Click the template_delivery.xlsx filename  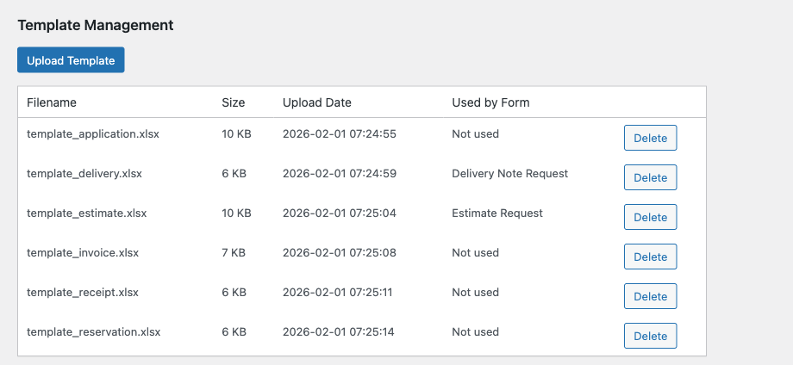[x=84, y=174]
